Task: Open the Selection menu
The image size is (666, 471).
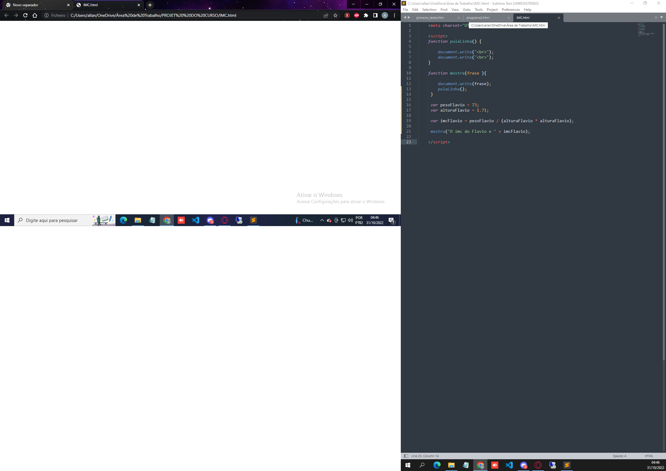Action: pyautogui.click(x=429, y=10)
